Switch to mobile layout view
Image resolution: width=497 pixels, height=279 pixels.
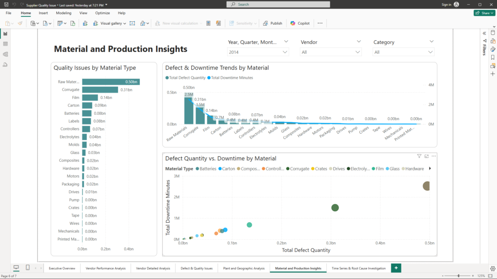[x=28, y=268]
